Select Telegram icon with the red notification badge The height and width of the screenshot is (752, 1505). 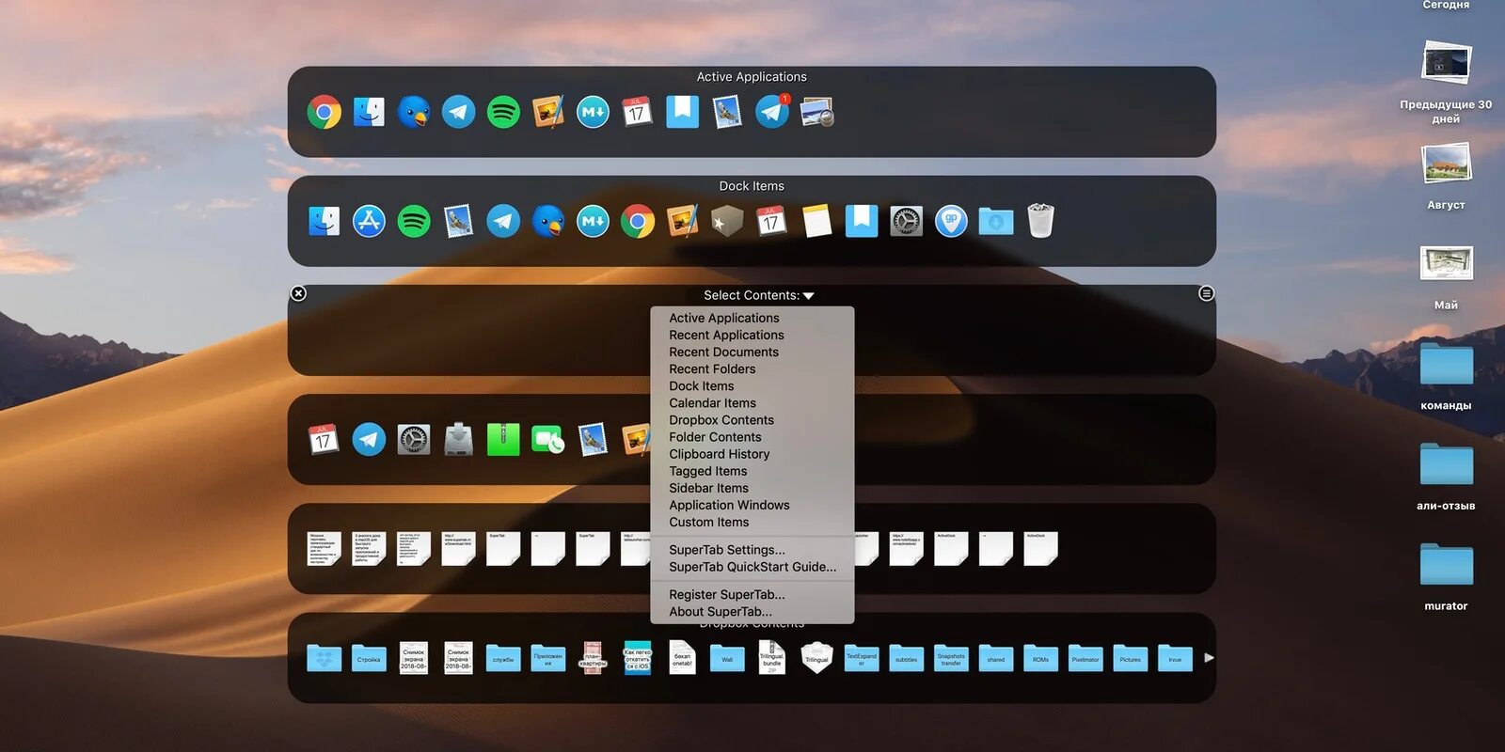click(772, 112)
